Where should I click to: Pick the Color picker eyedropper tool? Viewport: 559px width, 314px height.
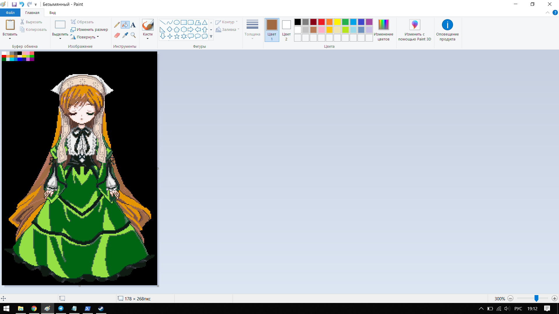point(125,35)
